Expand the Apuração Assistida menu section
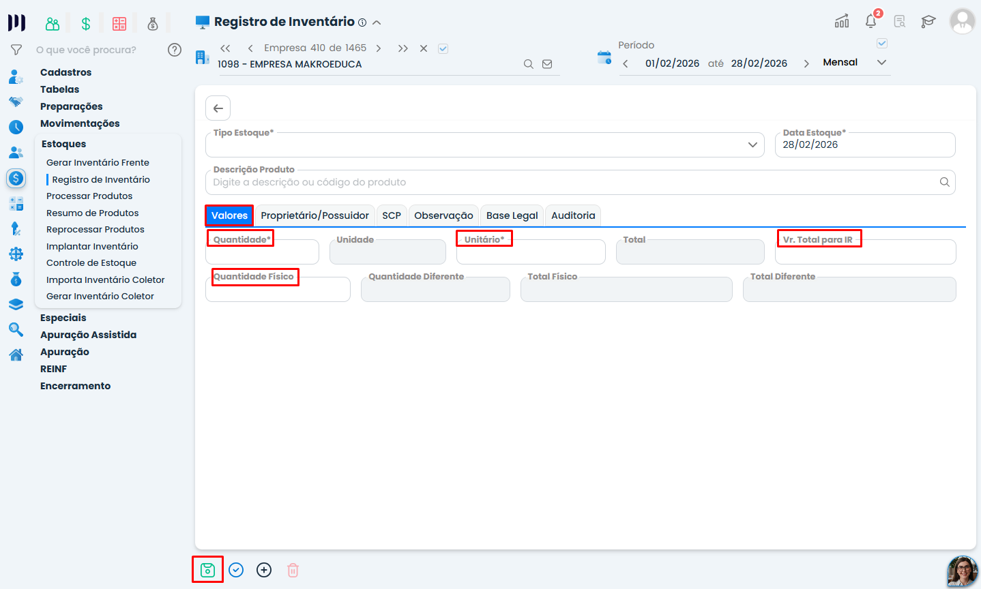 tap(88, 335)
